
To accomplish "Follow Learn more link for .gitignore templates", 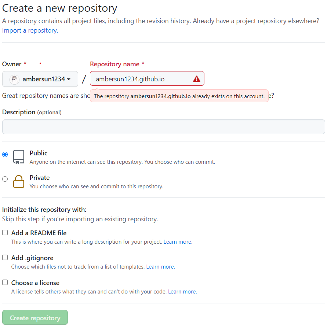I will pos(160,267).
